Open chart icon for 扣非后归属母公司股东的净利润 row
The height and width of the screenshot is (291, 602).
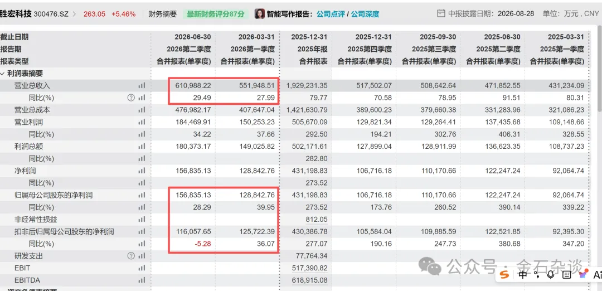coord(142,231)
